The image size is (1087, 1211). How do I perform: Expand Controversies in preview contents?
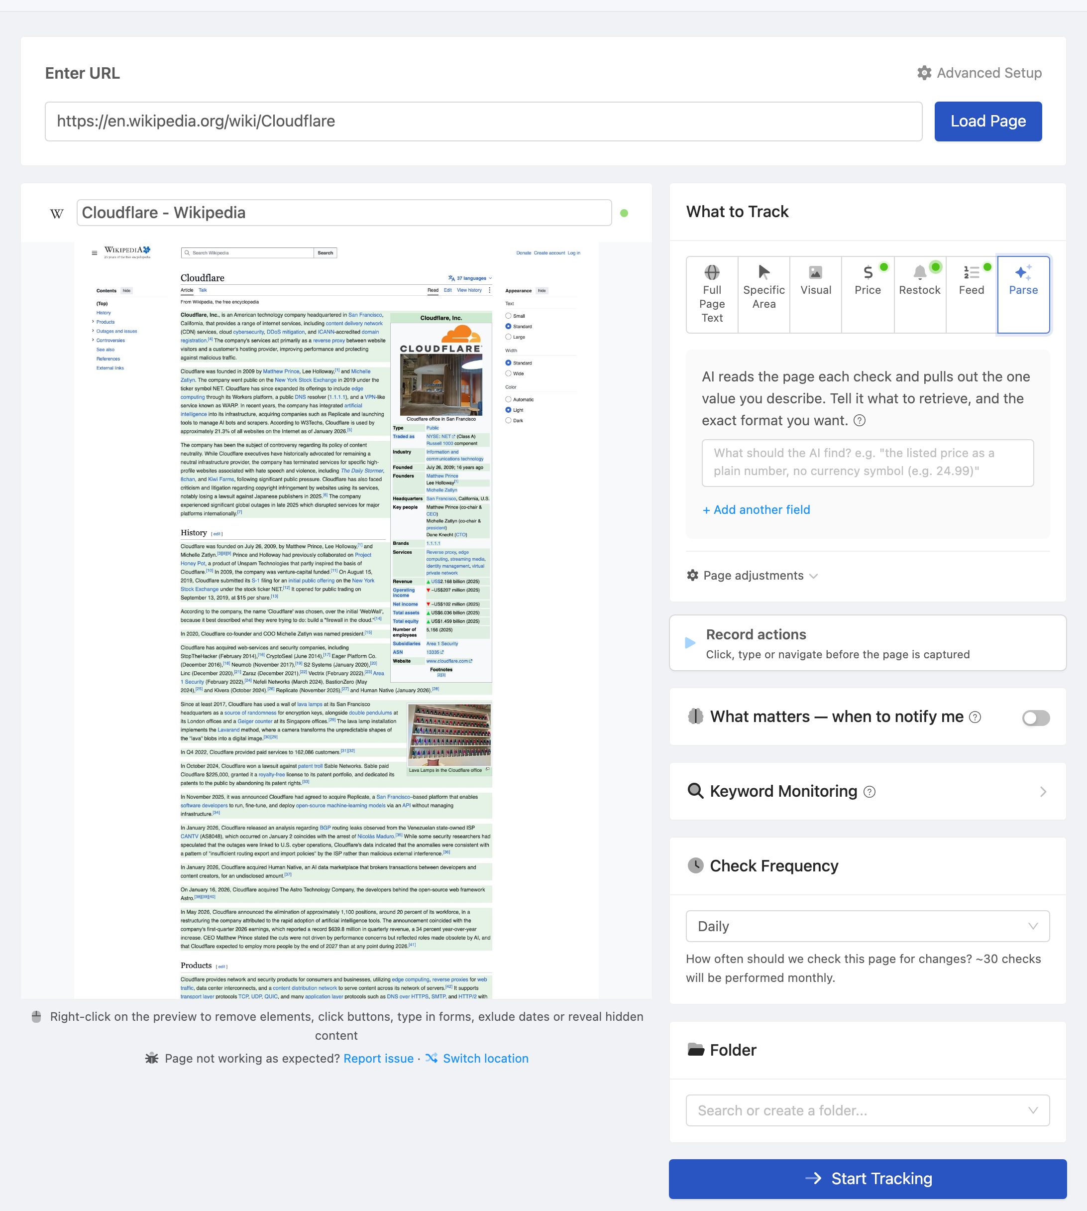93,341
